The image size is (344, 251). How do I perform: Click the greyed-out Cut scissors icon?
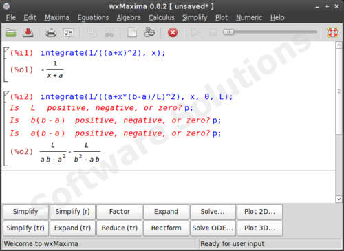(109, 32)
